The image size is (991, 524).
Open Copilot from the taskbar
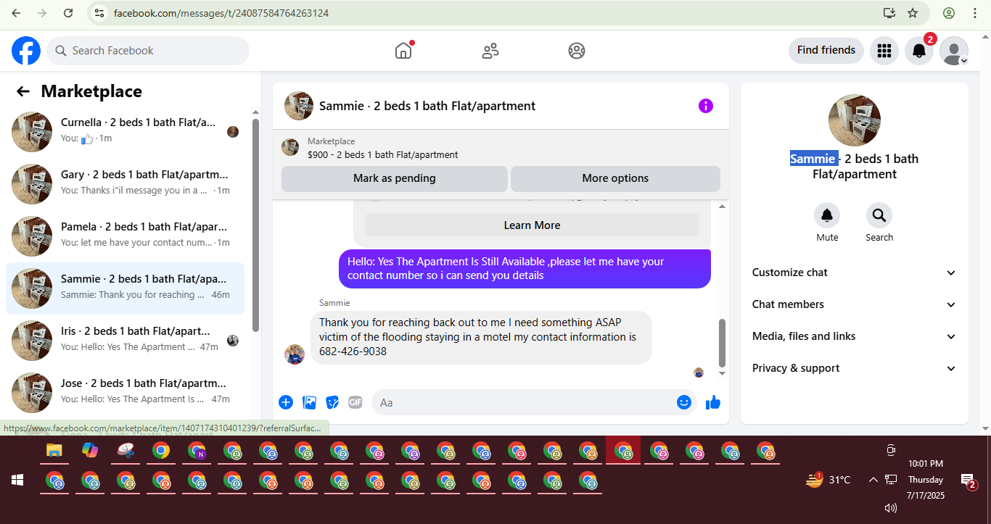point(90,451)
